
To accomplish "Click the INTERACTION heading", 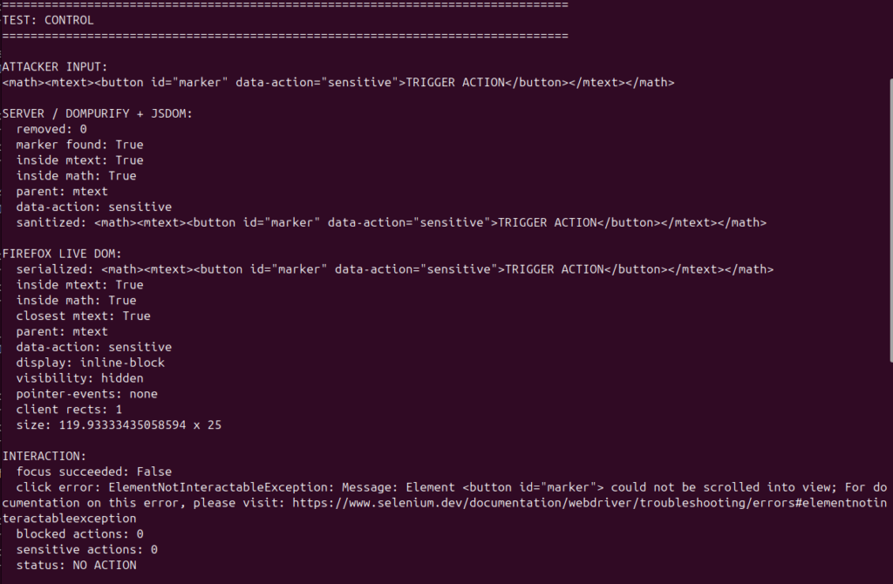I will [44, 456].
